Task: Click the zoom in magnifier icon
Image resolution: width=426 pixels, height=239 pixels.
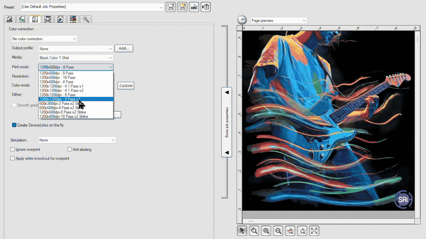Action: [266, 231]
